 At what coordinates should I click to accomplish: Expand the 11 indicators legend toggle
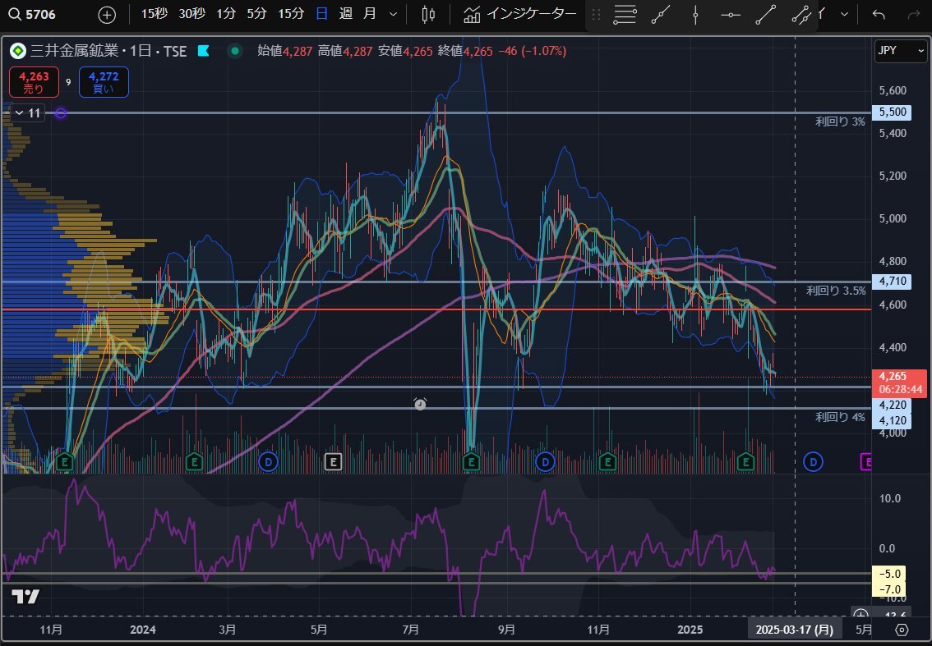click(x=27, y=112)
